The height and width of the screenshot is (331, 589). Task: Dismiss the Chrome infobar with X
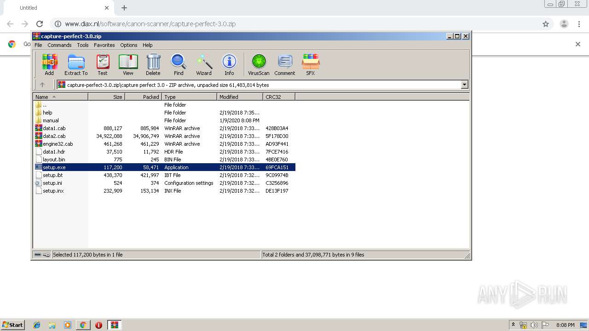coord(578,44)
